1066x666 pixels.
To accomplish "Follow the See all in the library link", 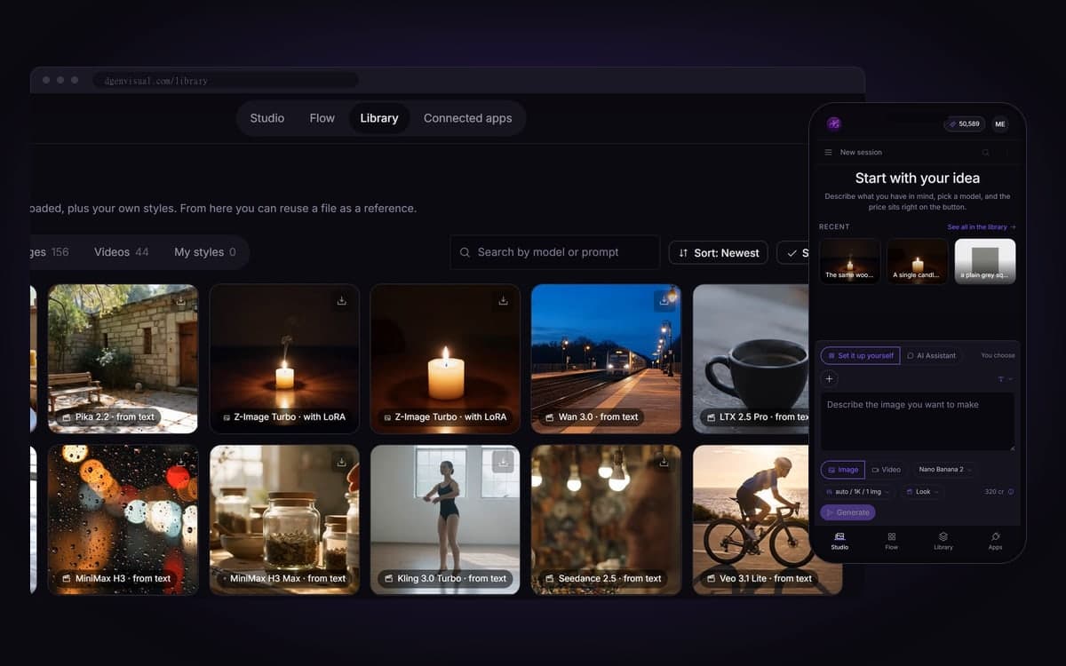I will pos(982,227).
